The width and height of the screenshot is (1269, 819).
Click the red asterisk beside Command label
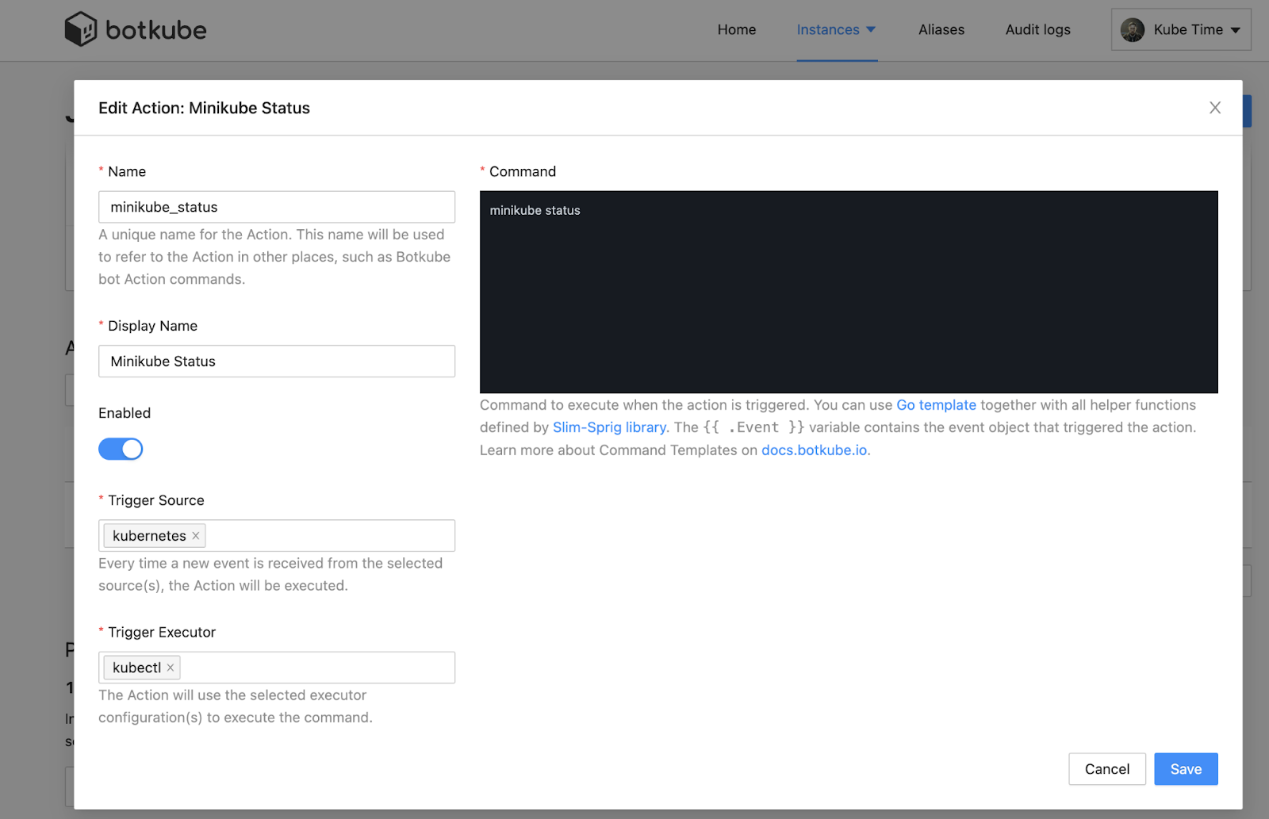(x=483, y=170)
